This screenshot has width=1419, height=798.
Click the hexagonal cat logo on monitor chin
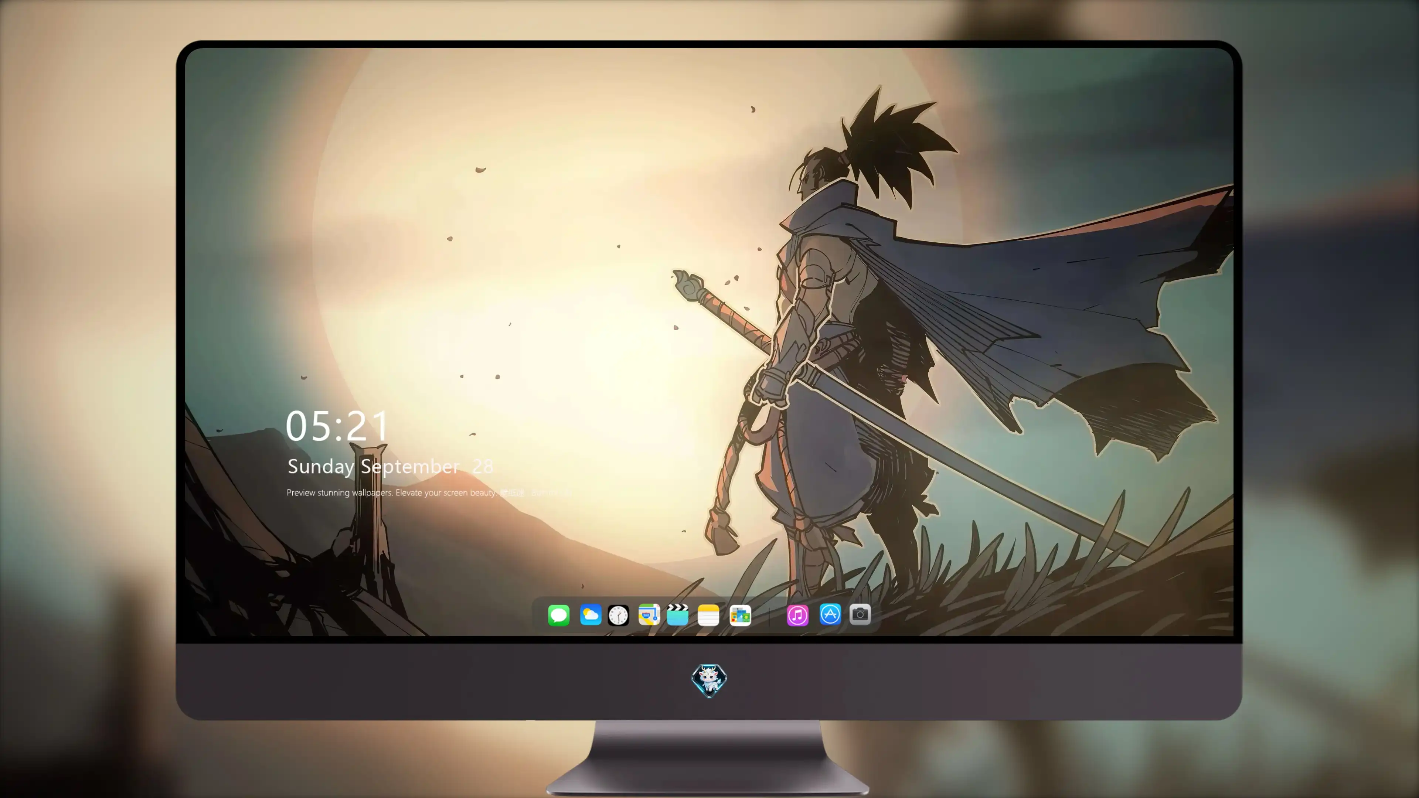[x=709, y=680]
